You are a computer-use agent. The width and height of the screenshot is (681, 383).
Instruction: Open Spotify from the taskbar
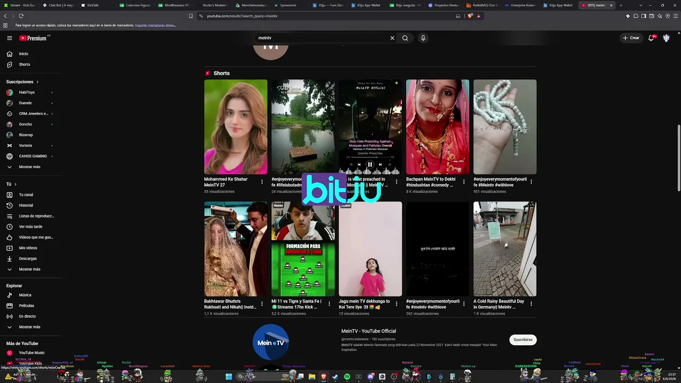click(x=347, y=377)
